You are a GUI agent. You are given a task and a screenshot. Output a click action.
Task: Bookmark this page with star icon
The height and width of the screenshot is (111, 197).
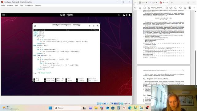click(171, 8)
